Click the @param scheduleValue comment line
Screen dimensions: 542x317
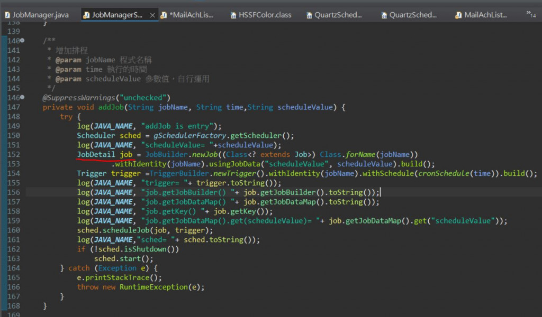click(128, 79)
